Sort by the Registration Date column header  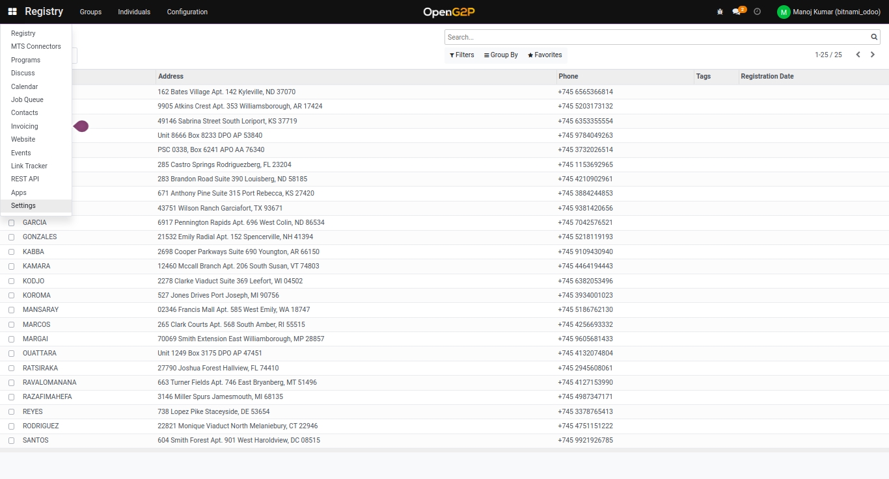pyautogui.click(x=767, y=76)
